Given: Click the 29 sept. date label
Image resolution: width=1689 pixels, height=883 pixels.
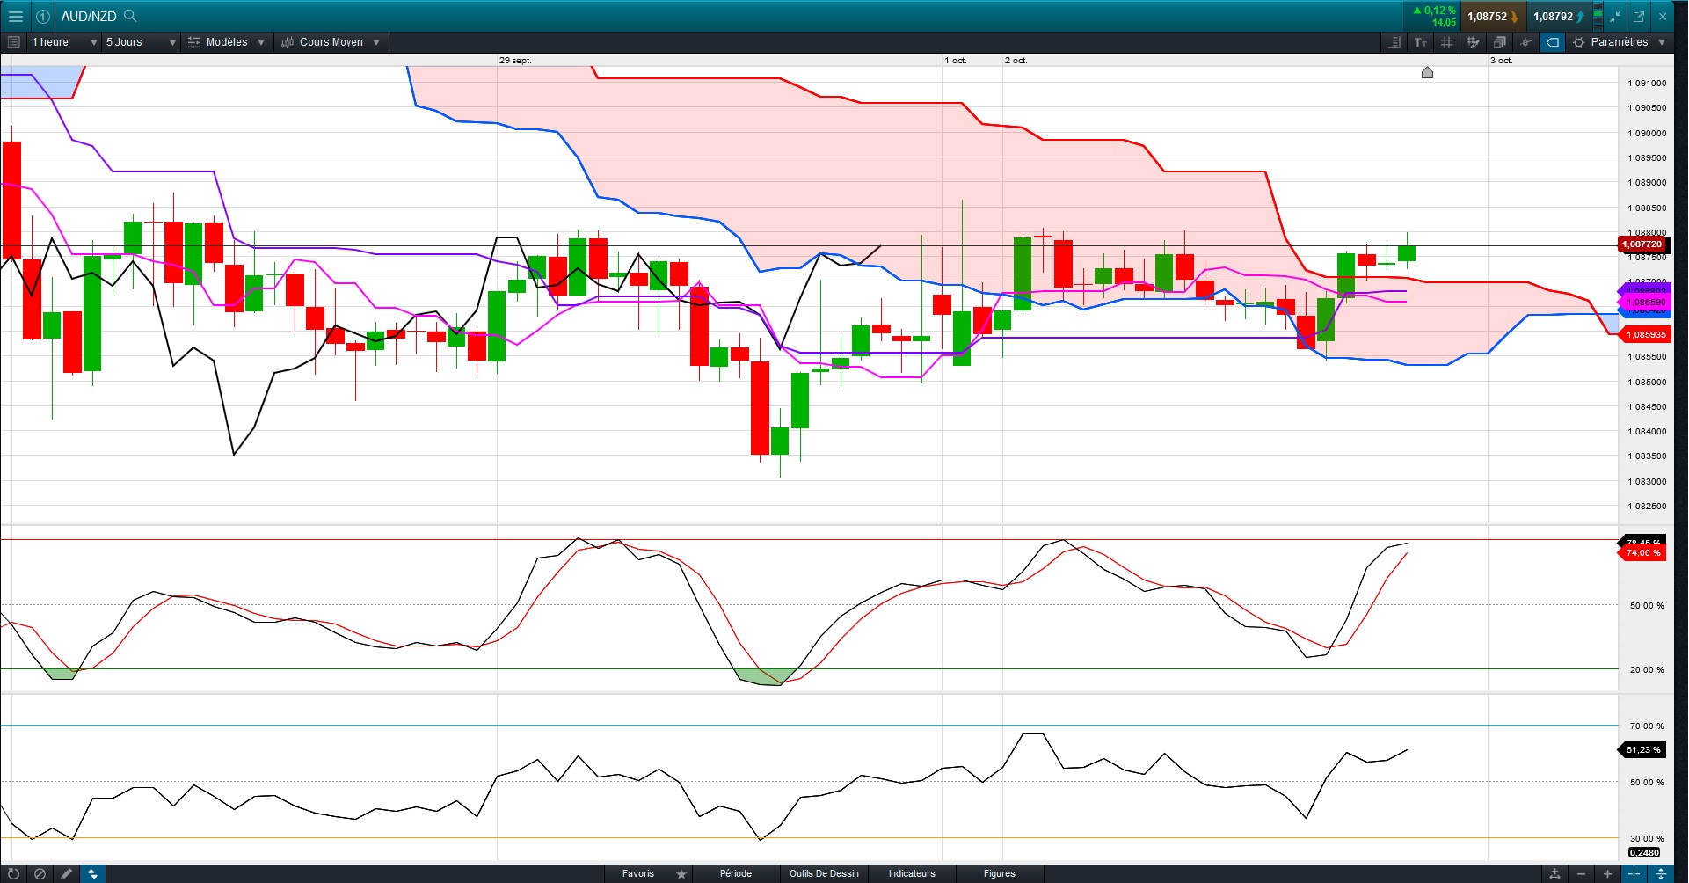Looking at the screenshot, I should coord(515,61).
